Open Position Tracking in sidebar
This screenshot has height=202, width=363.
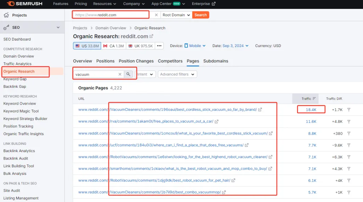18,126
